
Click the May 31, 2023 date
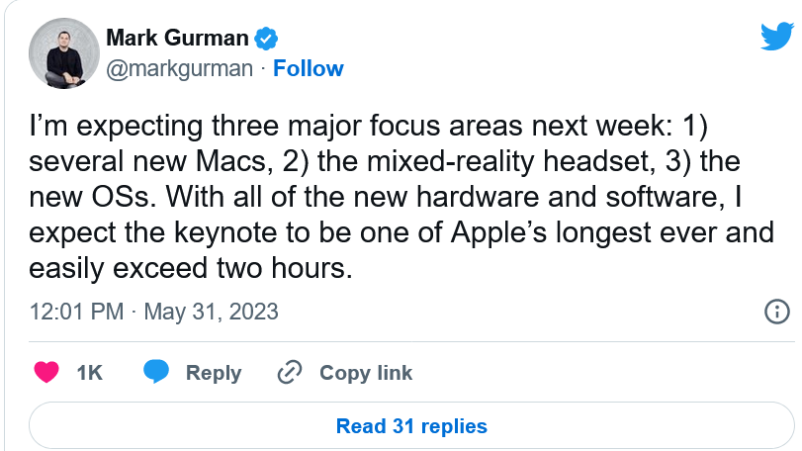[212, 312]
